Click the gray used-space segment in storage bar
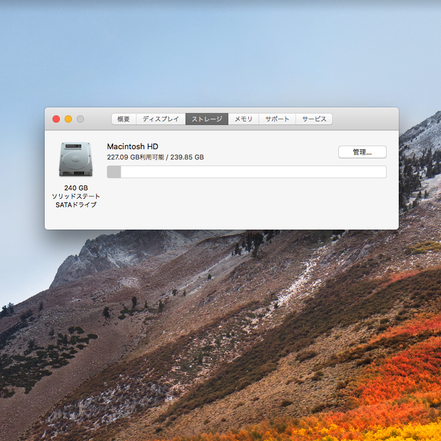 [x=114, y=172]
